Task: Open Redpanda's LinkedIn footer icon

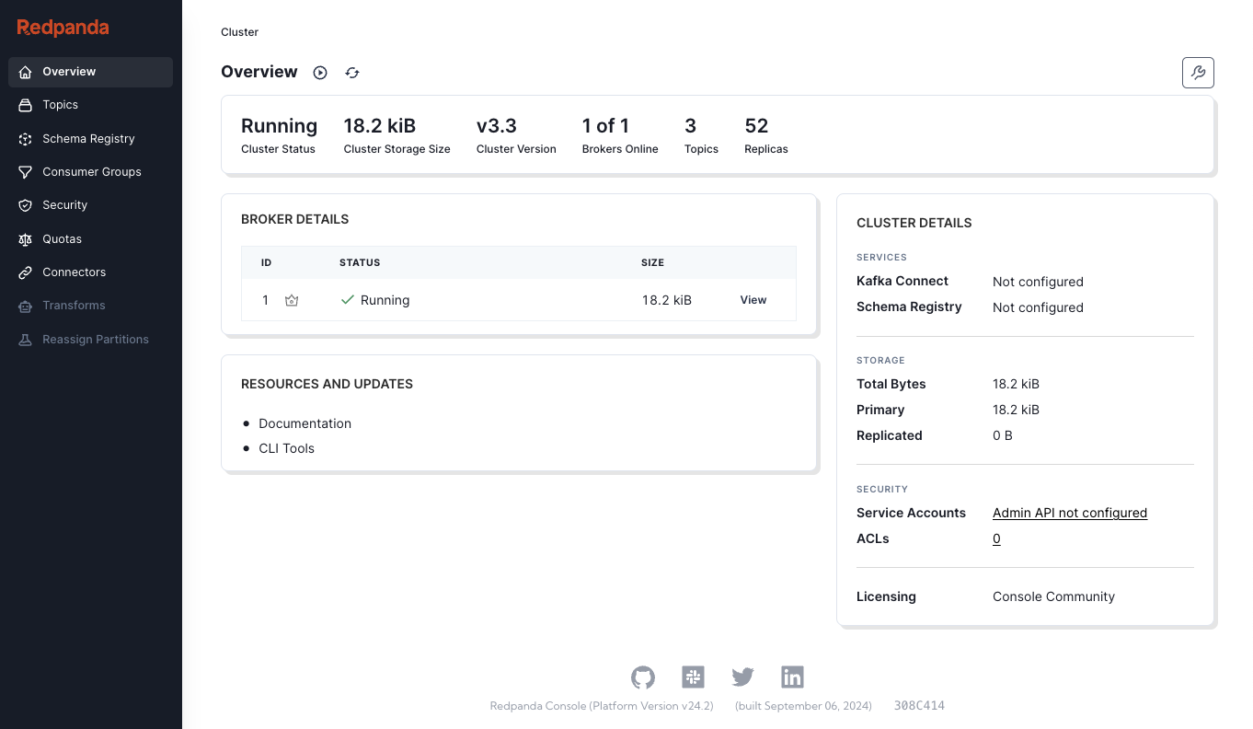Action: pos(792,677)
